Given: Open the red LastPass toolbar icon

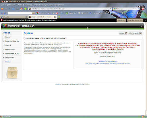Looking at the screenshot, I should tap(143, 9).
